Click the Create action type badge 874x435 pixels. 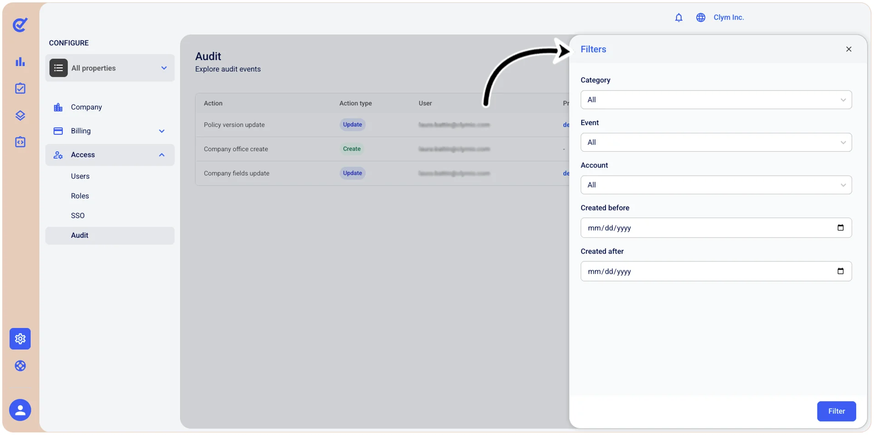(x=352, y=149)
